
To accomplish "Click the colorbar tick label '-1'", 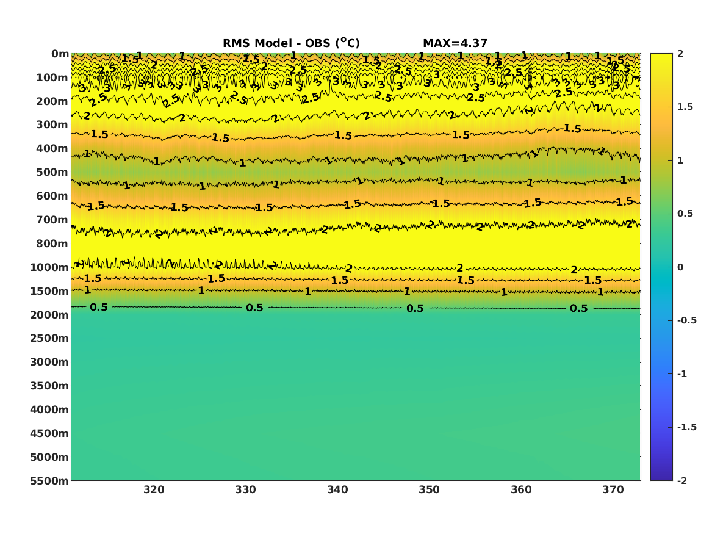I will click(682, 373).
